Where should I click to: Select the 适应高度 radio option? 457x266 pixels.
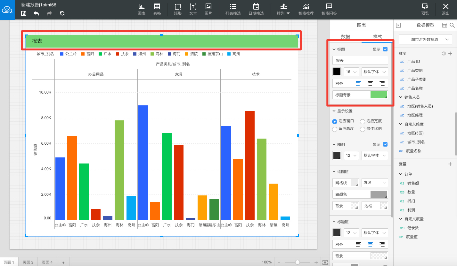click(335, 129)
